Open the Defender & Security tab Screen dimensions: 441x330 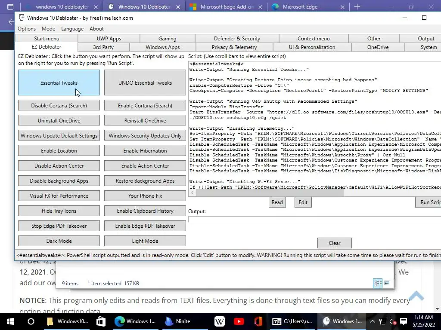237,38
